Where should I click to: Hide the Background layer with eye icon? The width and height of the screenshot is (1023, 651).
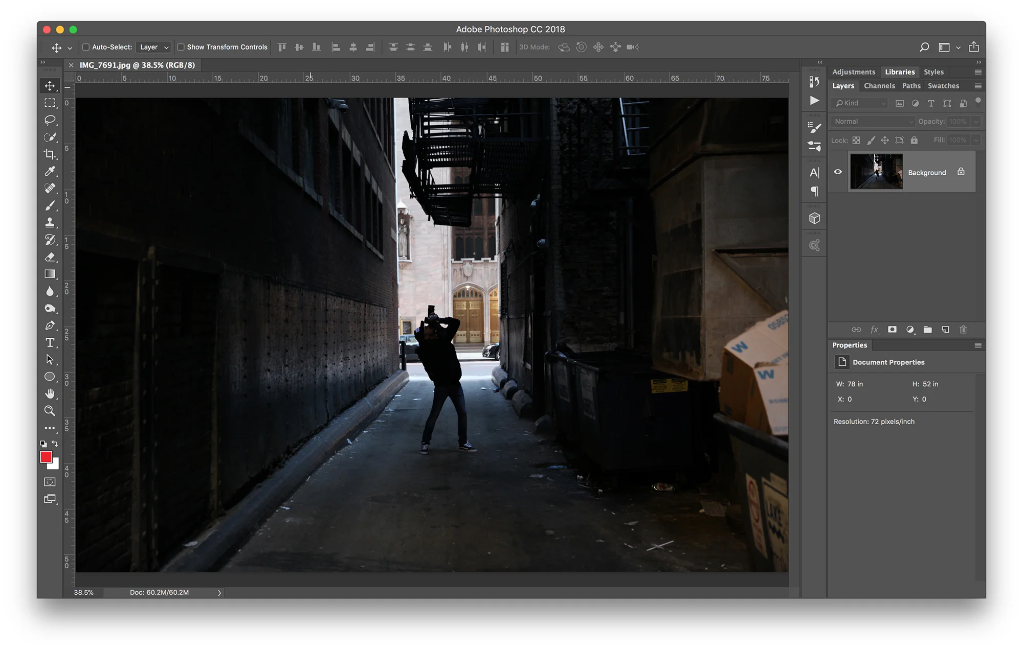pos(838,172)
